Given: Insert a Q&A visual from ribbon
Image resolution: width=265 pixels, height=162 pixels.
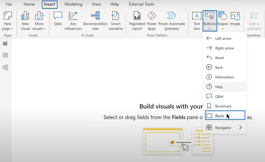Looking at the screenshot, I should [x=58, y=19].
